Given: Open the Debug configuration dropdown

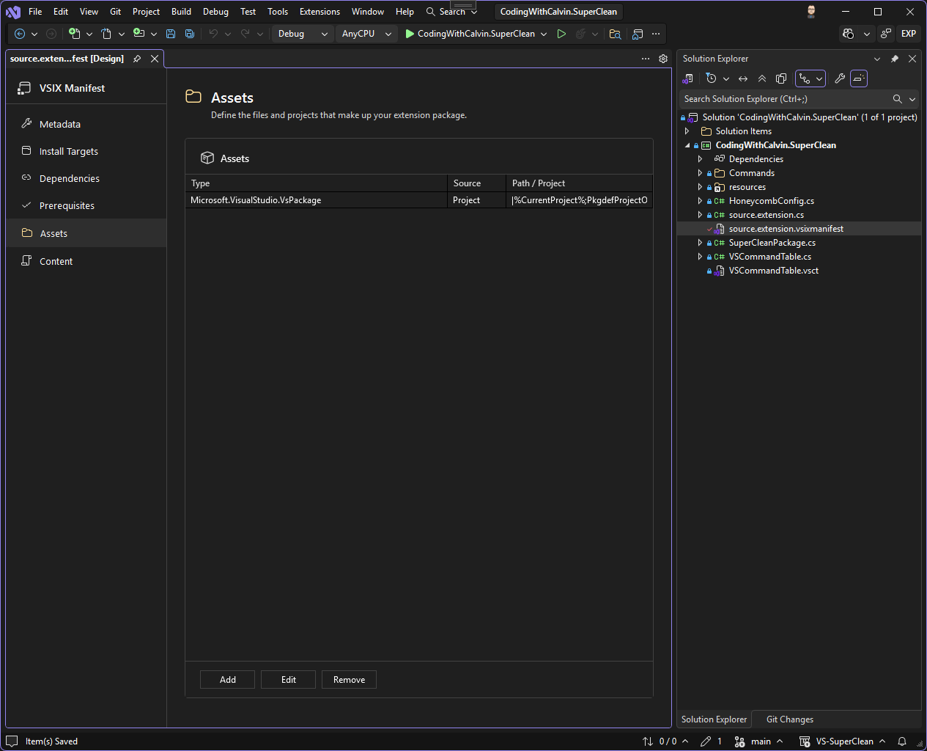Looking at the screenshot, I should pos(302,34).
